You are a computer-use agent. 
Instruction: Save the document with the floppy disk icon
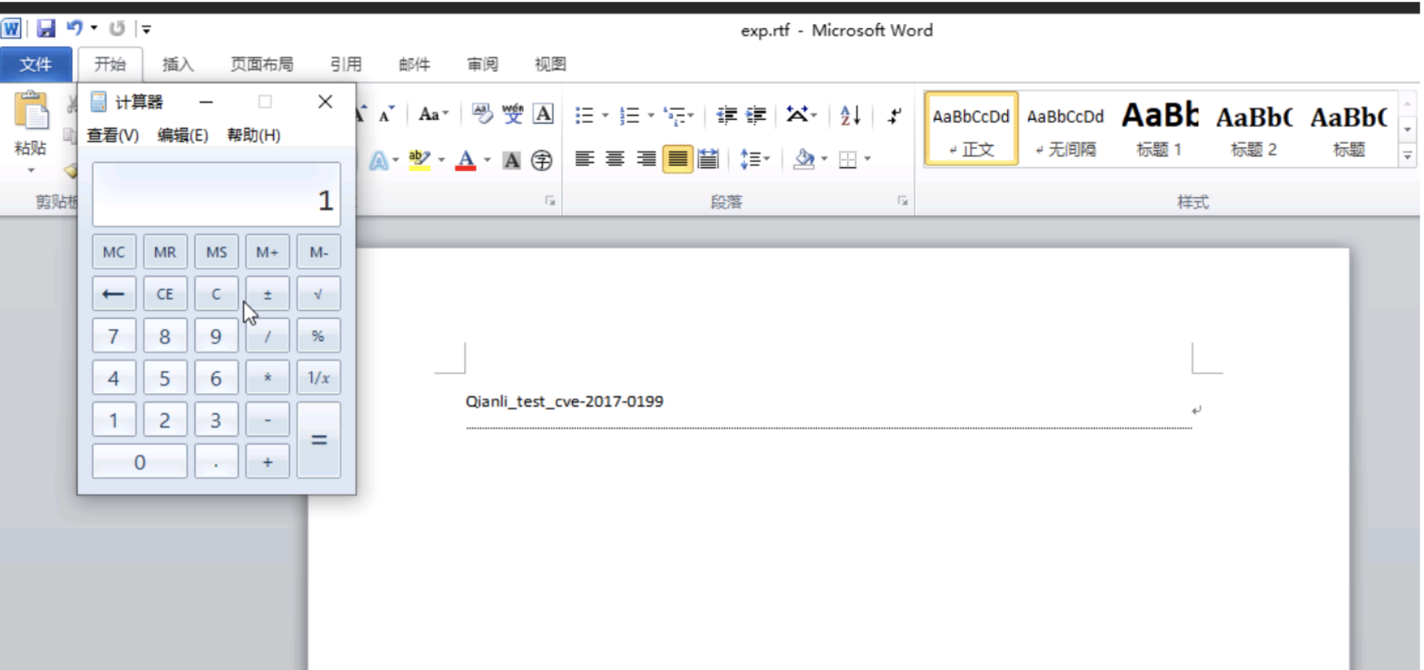pyautogui.click(x=46, y=28)
